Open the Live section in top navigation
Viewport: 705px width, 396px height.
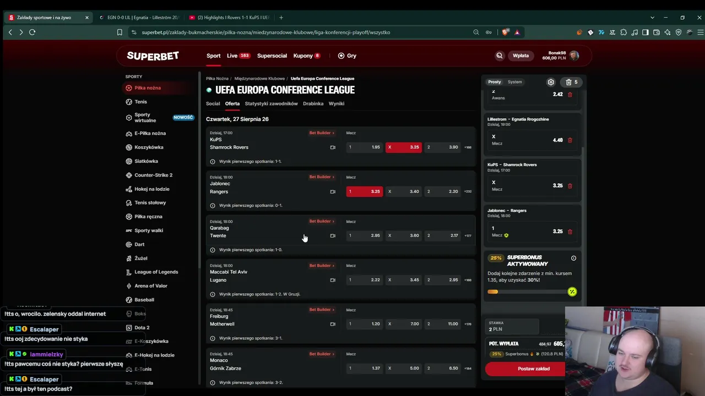pyautogui.click(x=238, y=56)
